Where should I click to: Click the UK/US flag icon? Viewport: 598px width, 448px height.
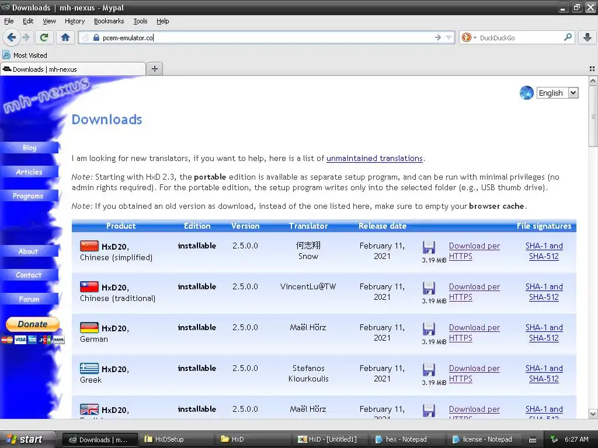[x=89, y=409]
